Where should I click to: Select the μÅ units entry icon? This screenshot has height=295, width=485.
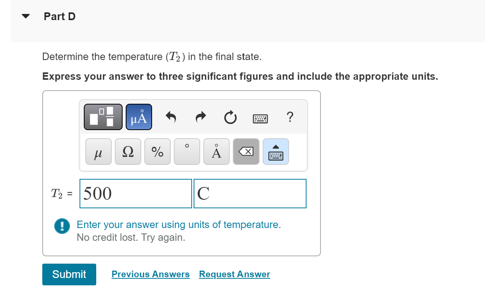click(x=139, y=117)
